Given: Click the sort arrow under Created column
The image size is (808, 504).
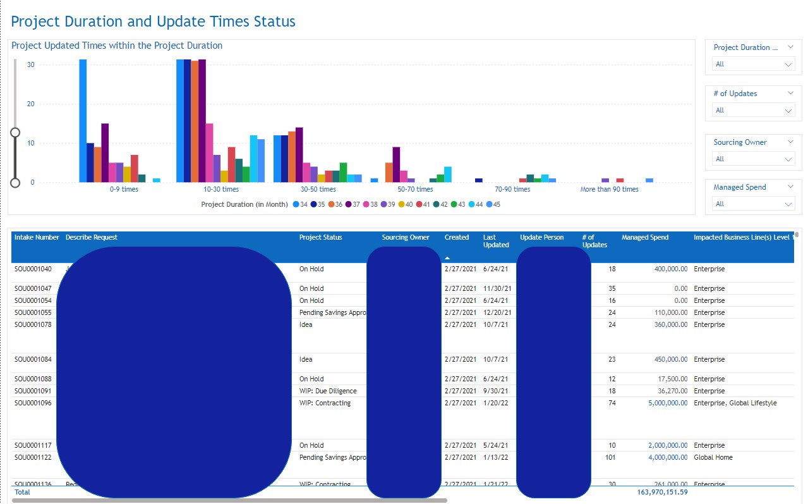Looking at the screenshot, I should point(448,258).
